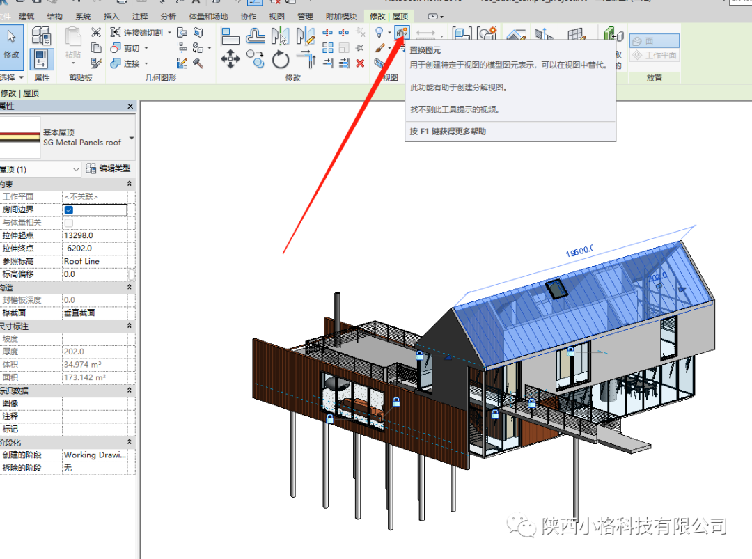Screen dimensions: 752x559
Task: Click the 标高偏移 value field
Action: pyautogui.click(x=95, y=275)
